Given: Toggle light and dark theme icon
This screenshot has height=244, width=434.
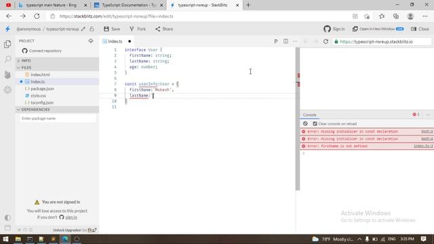Looking at the screenshot, I should point(7,218).
